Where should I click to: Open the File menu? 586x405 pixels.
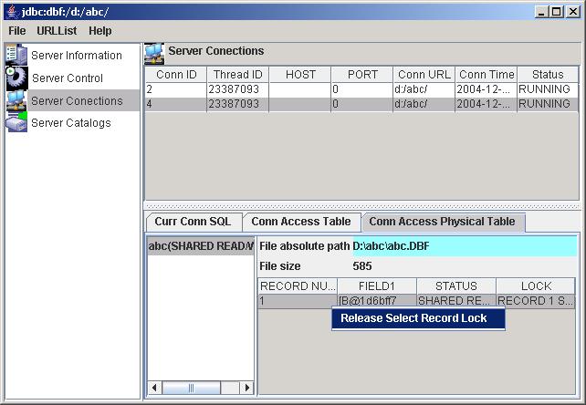[17, 31]
